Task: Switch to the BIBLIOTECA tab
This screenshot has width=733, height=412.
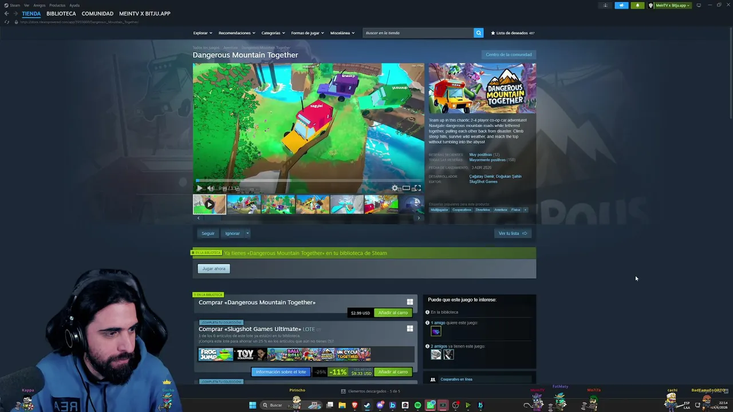Action: (x=61, y=13)
